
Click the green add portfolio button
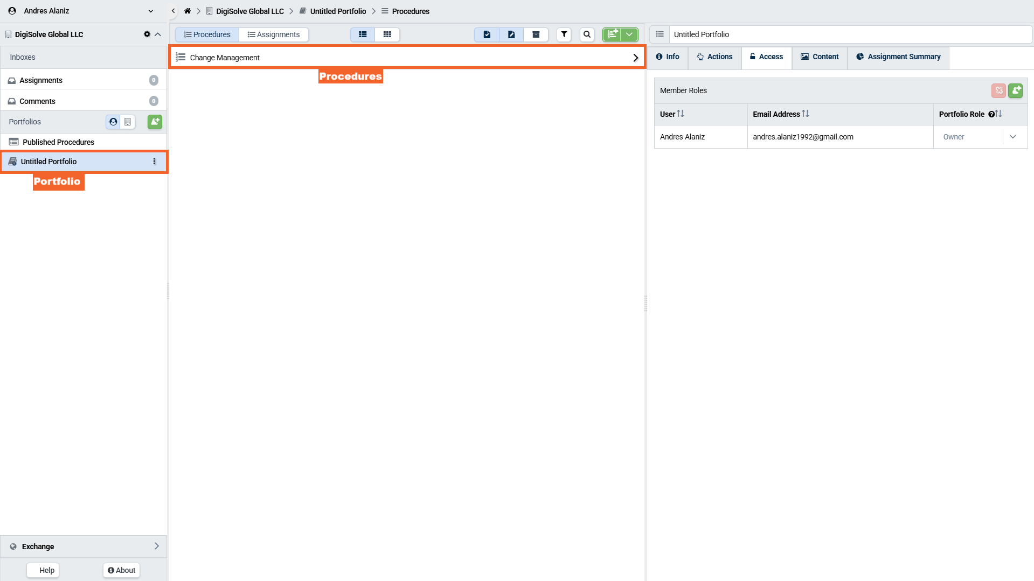tap(155, 122)
